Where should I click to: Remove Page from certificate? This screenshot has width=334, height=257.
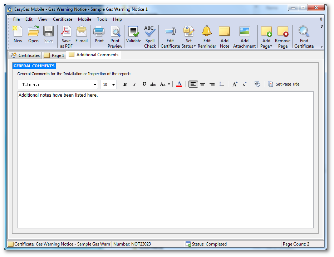pyautogui.click(x=283, y=37)
